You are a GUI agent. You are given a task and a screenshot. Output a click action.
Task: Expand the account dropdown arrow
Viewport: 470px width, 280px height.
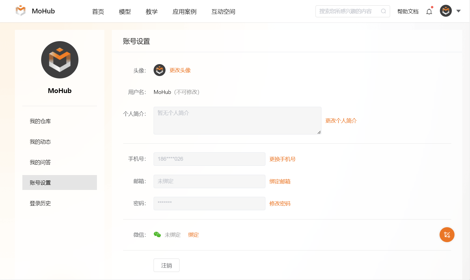[459, 11]
